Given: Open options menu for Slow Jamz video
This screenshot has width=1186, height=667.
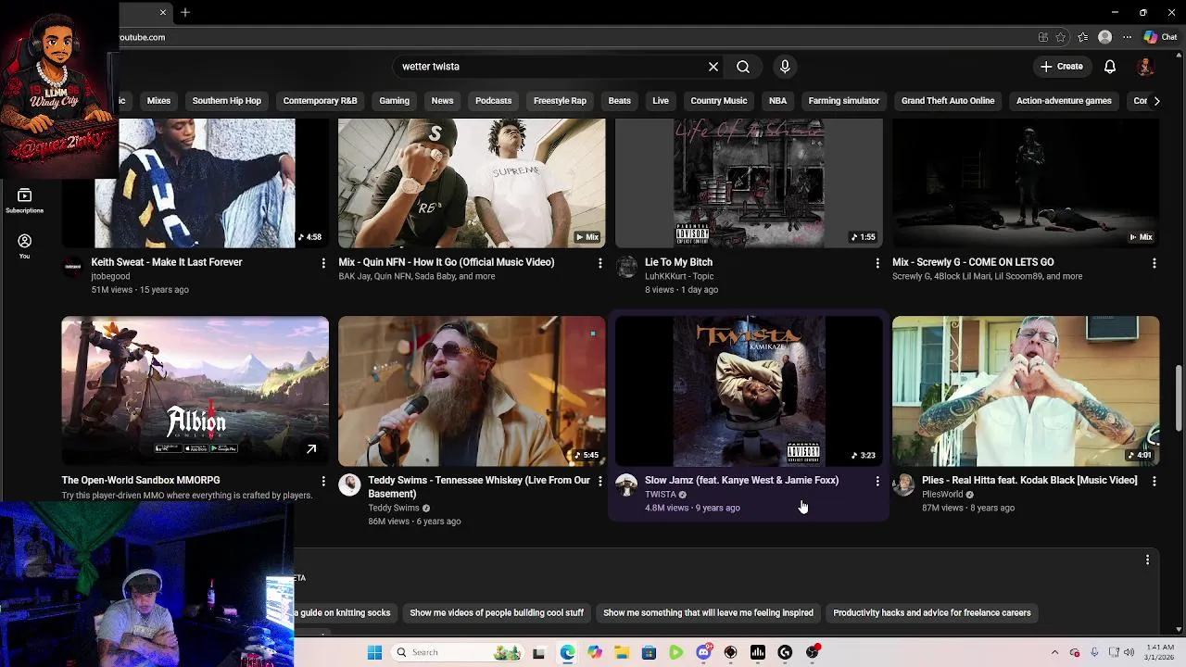Looking at the screenshot, I should click(877, 481).
